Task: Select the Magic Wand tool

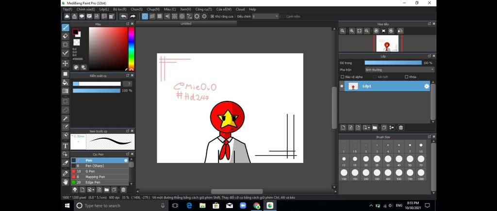Action: click(66, 118)
